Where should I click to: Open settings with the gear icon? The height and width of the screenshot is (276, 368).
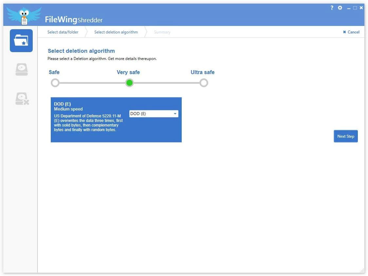pyautogui.click(x=340, y=8)
